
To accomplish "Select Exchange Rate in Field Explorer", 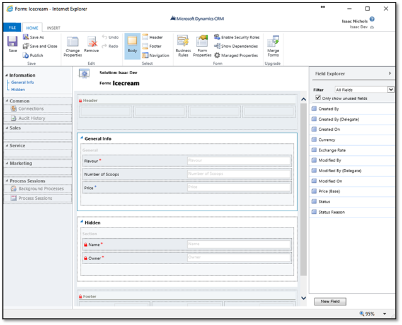I will pos(332,151).
